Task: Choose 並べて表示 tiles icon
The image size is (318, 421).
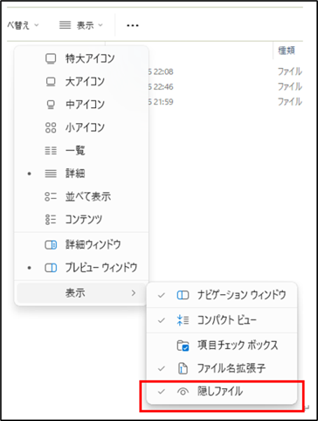Action: coord(50,197)
